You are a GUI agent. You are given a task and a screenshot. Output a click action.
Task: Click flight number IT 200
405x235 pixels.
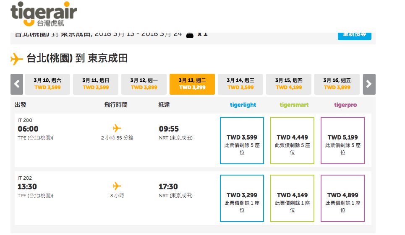click(x=25, y=120)
